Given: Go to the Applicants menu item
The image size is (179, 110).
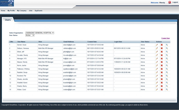Looking at the screenshot, I should 38,11.
